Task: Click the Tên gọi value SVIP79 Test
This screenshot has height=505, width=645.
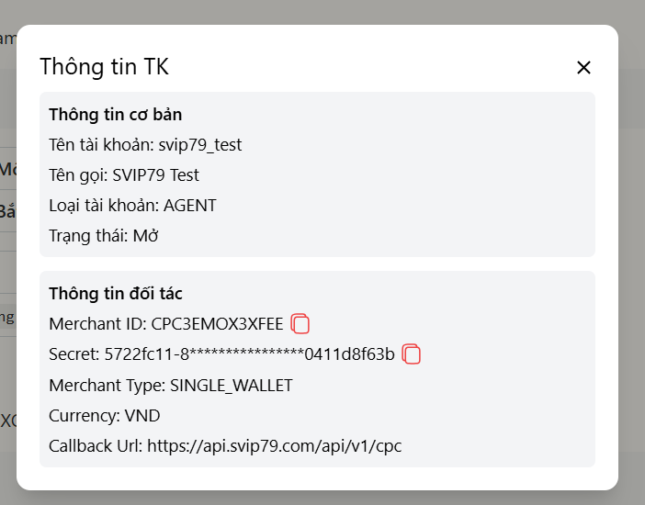Action: tap(155, 175)
